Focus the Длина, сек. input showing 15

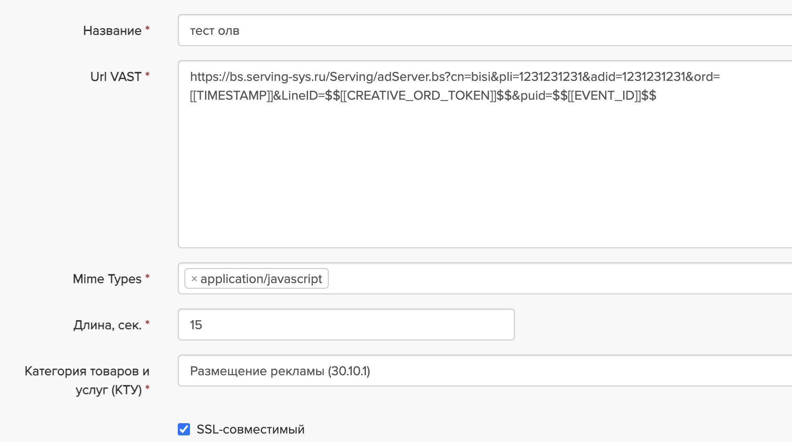click(346, 324)
